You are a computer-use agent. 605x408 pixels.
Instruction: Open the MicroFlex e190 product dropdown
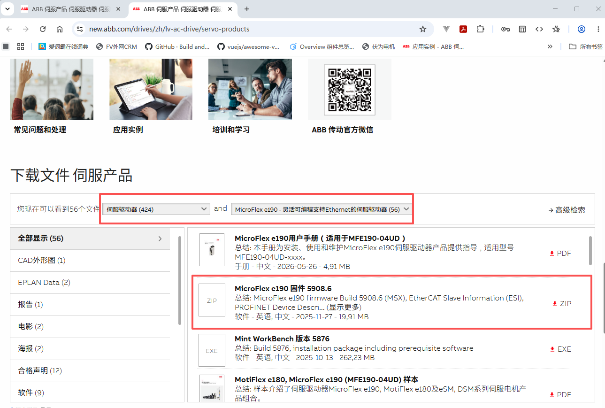321,209
